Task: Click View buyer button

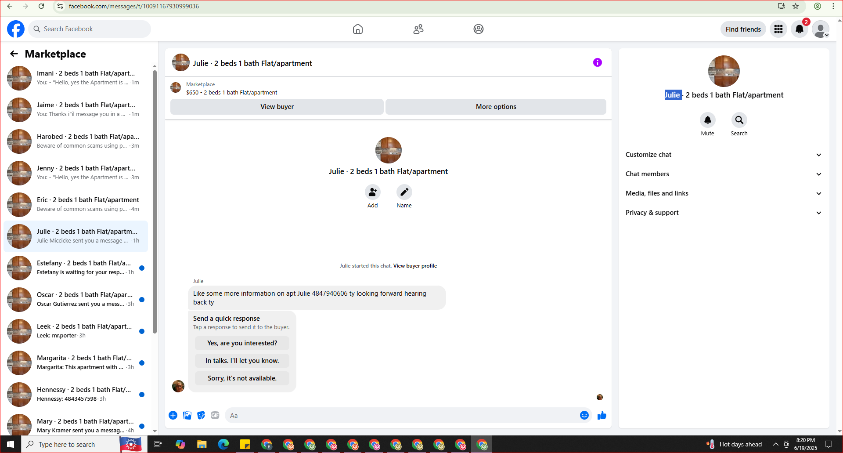Action: 277,107
